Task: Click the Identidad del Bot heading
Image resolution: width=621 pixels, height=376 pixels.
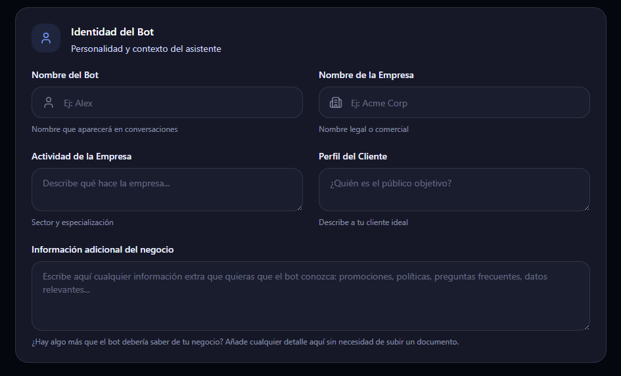Action: pyautogui.click(x=112, y=32)
